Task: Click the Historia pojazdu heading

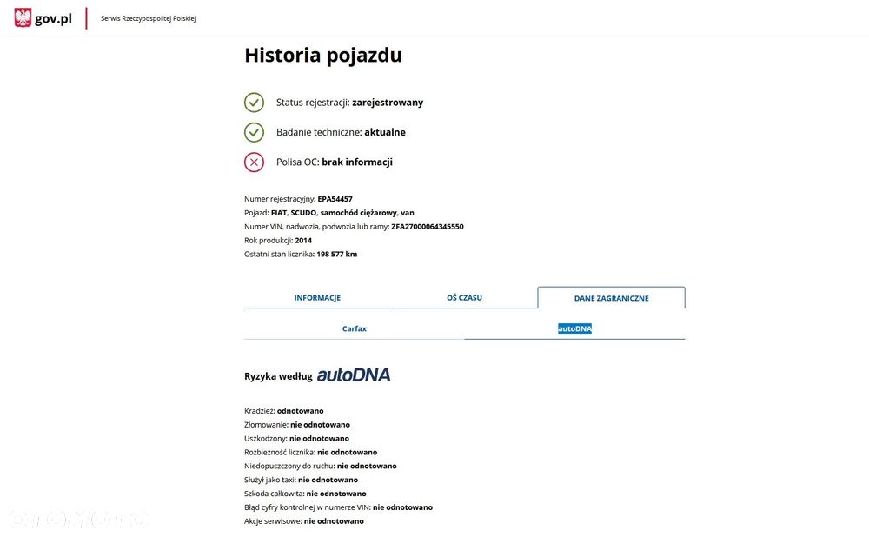Action: coord(323,56)
